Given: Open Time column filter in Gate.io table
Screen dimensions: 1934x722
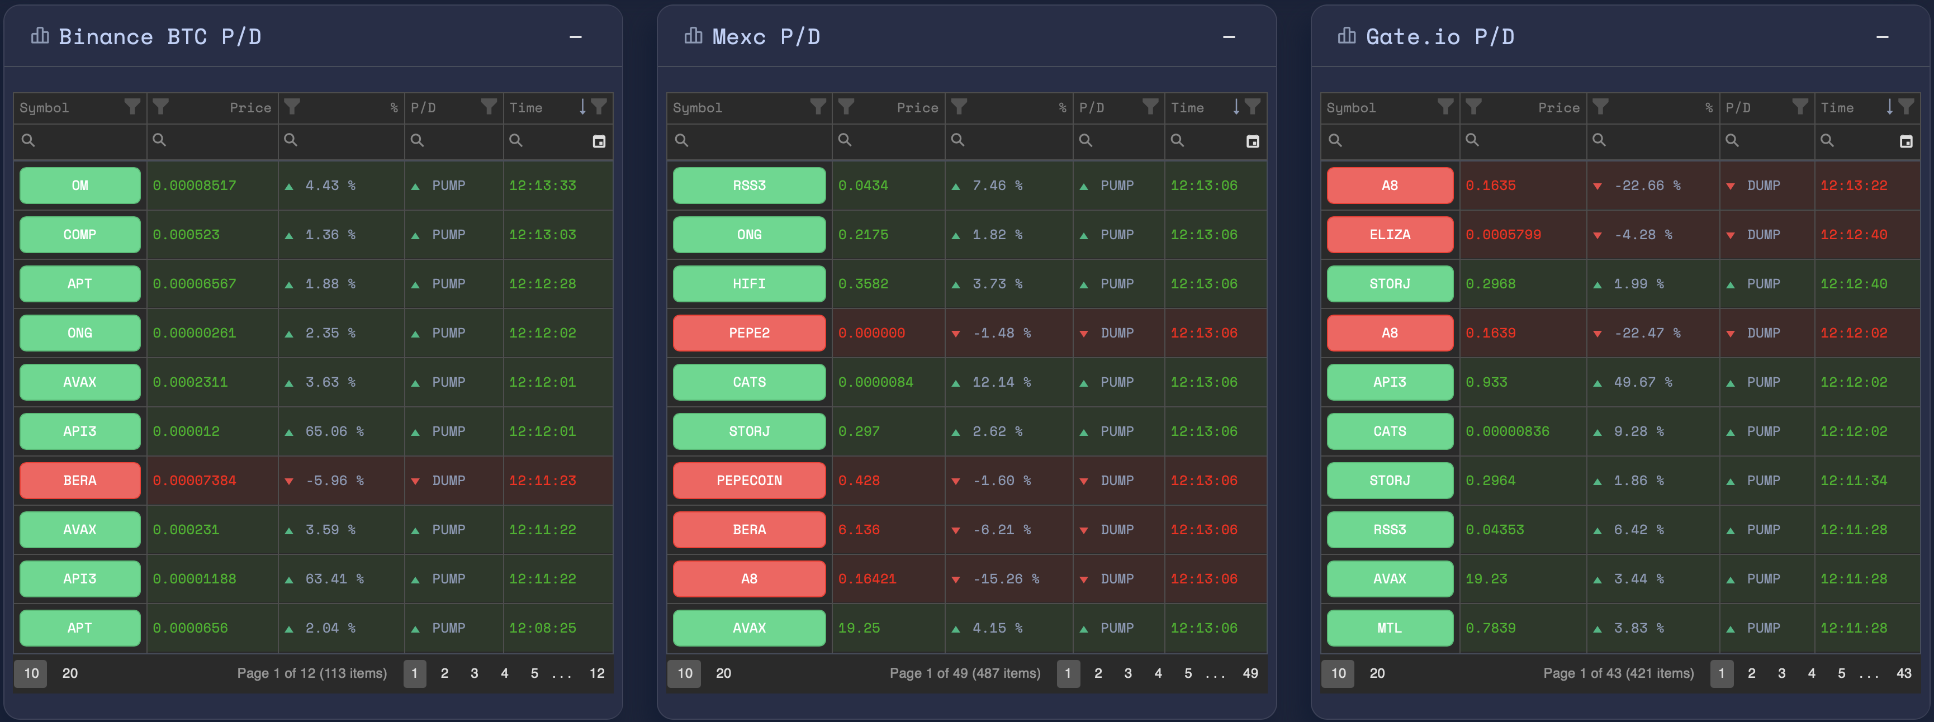Looking at the screenshot, I should click(1906, 107).
